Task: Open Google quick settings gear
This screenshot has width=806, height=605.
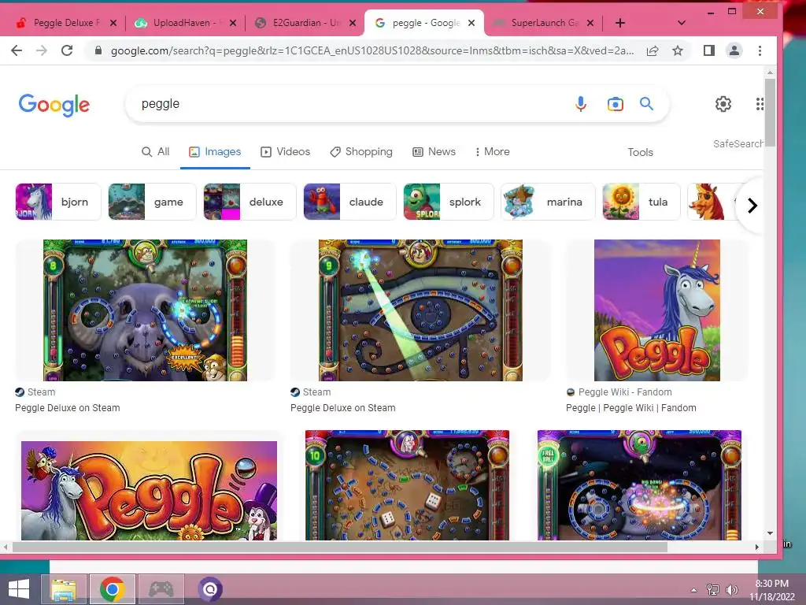Action: tap(723, 104)
